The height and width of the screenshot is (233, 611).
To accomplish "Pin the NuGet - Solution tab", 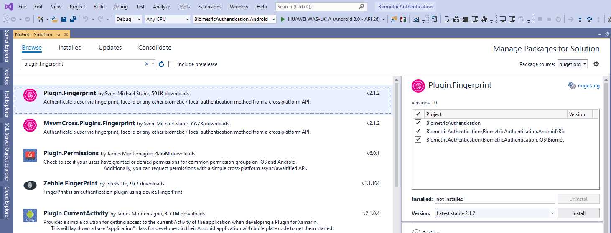I will 58,35.
